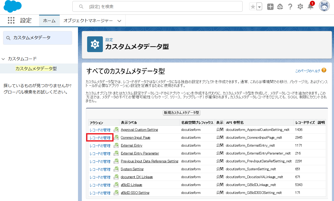
Task: Open the App Launcher grid icon
Action: click(x=11, y=21)
